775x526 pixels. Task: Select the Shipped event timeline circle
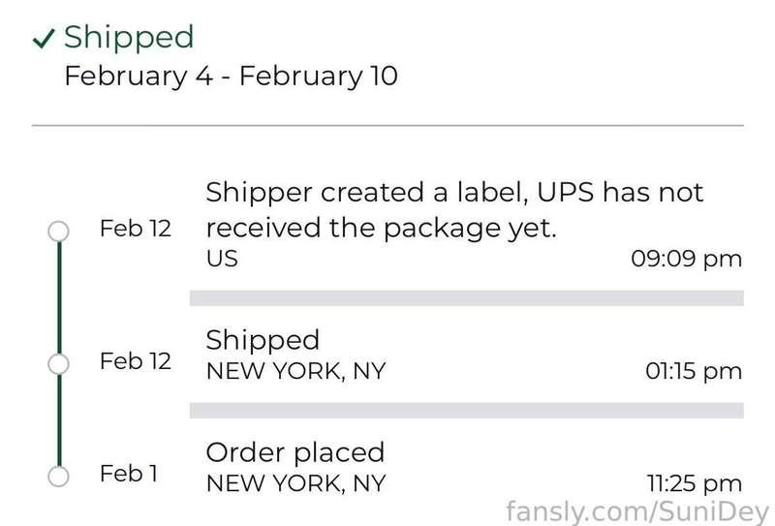pos(58,364)
